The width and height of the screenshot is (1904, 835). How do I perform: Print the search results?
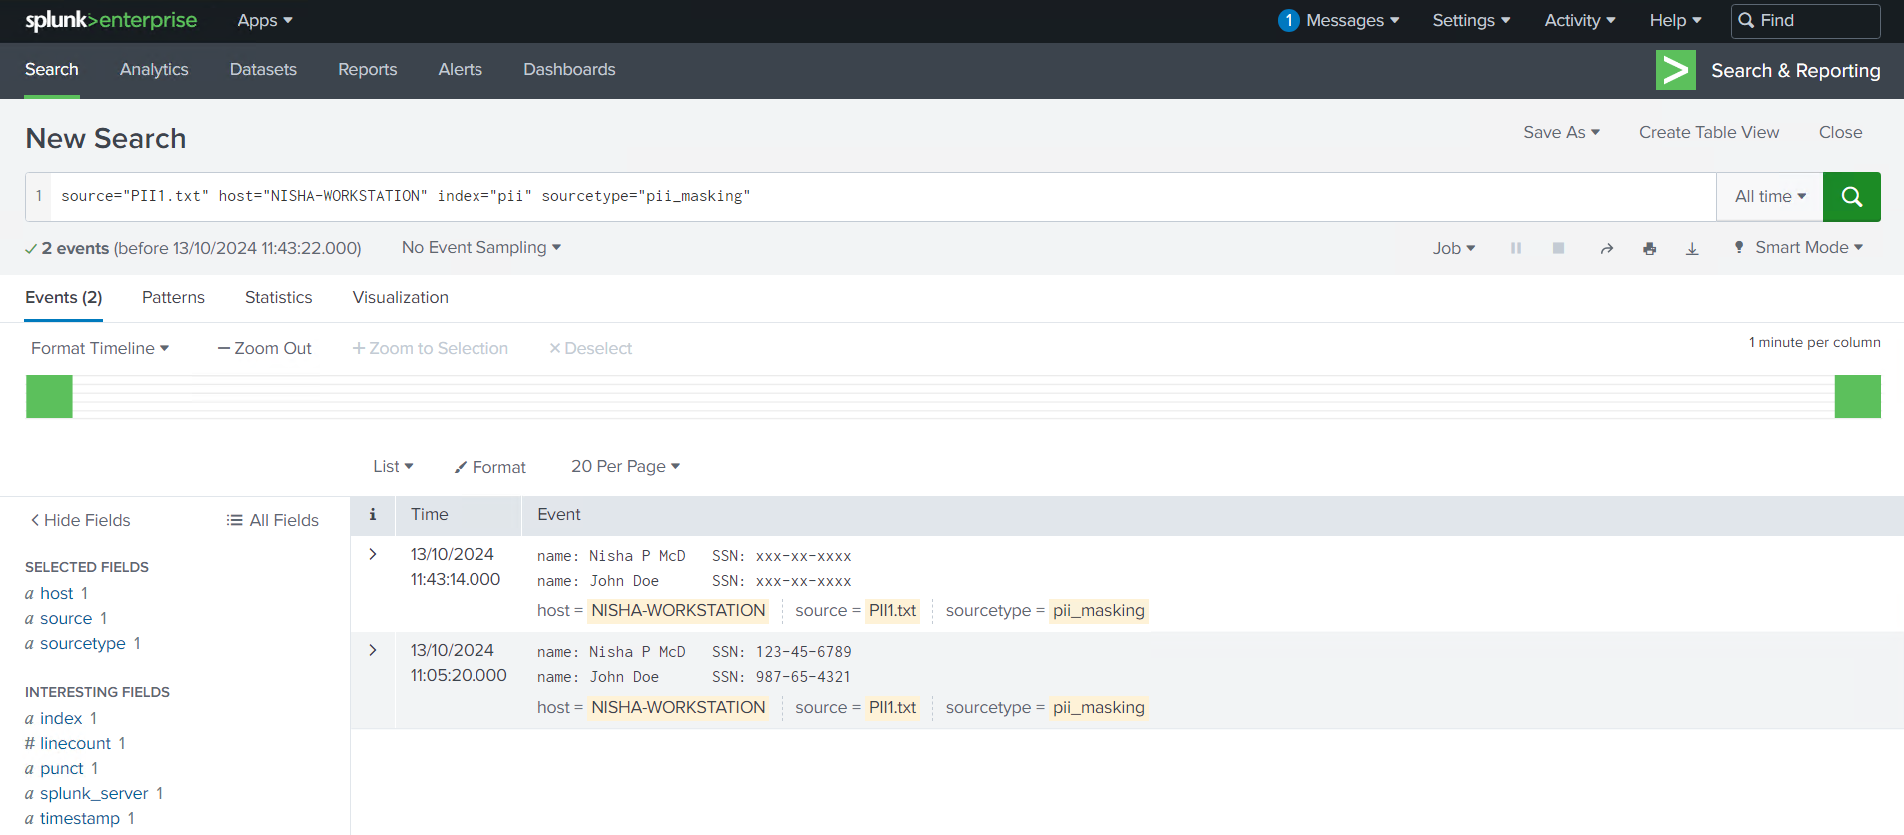[1649, 248]
